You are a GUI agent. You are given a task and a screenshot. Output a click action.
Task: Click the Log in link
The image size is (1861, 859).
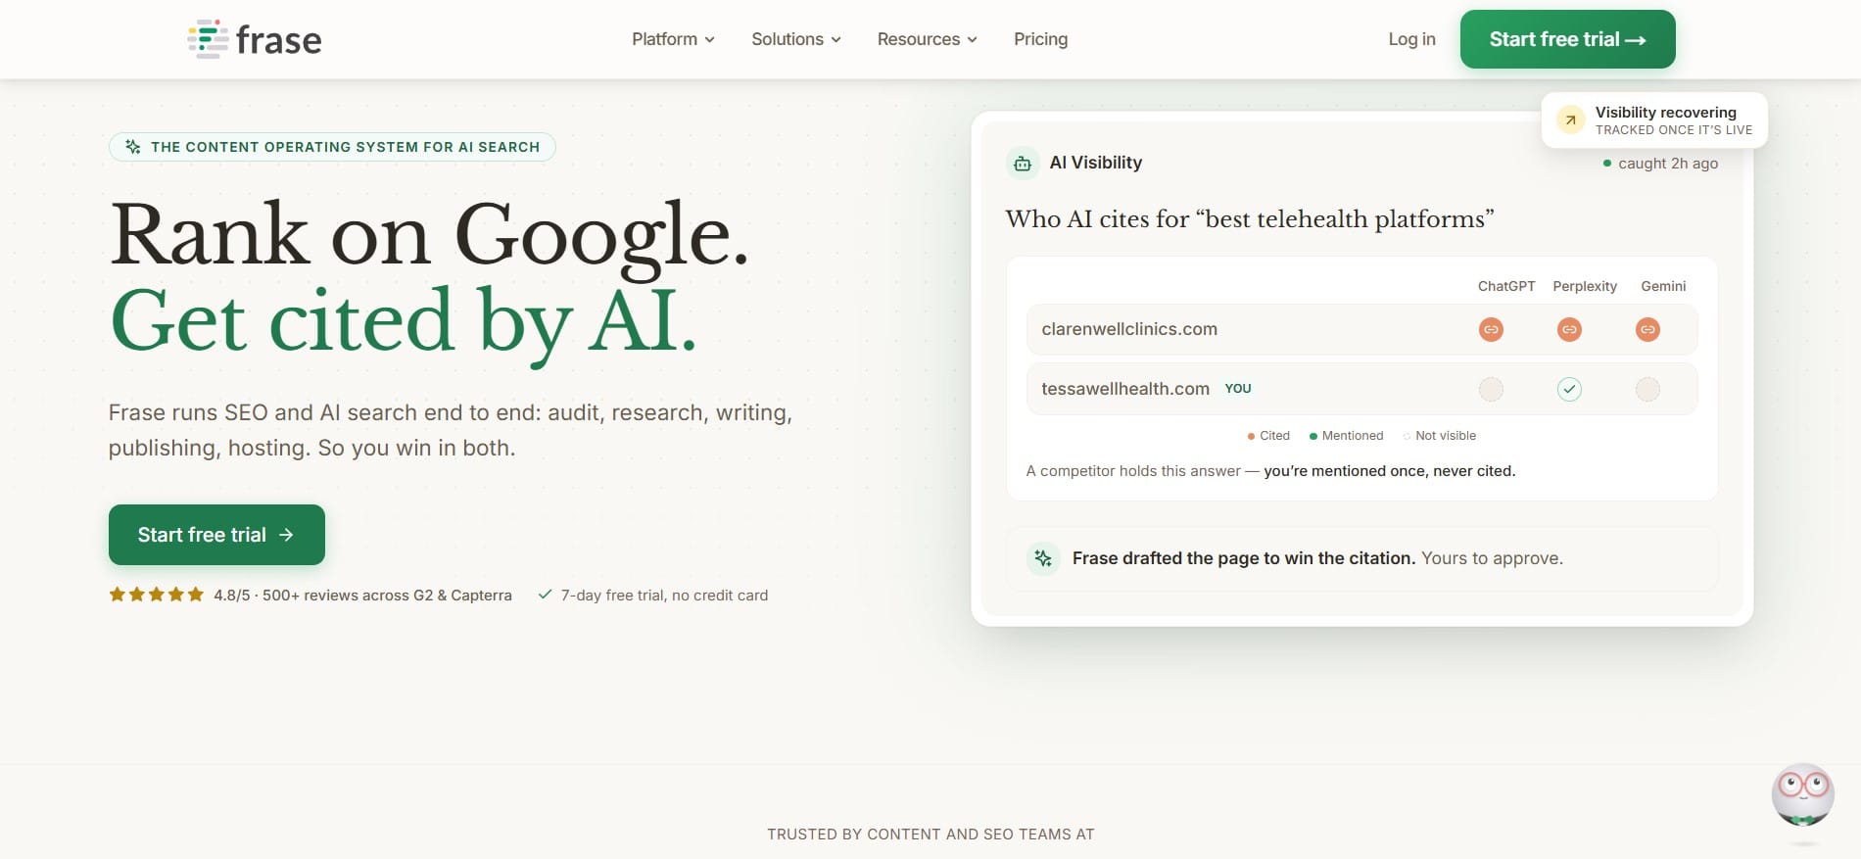click(1411, 39)
